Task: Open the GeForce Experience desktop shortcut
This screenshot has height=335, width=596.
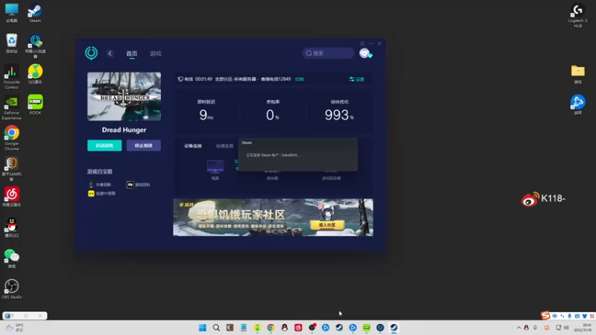Action: coord(12,107)
